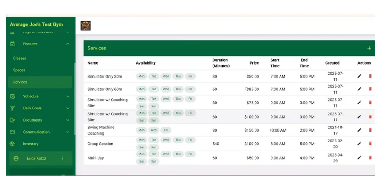This screenshot has width=375, height=187.
Task: Open the three-dot menu beside Eric2 Katz2
Action: (63, 158)
